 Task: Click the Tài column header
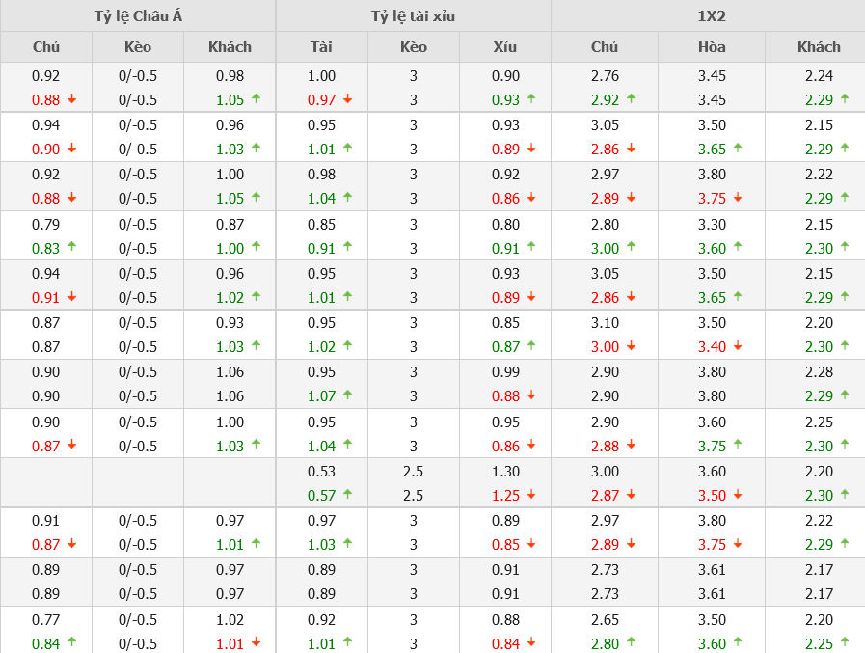321,46
